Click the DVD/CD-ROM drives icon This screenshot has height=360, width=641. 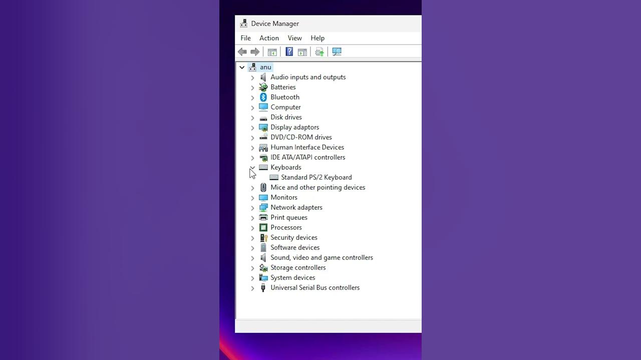263,137
